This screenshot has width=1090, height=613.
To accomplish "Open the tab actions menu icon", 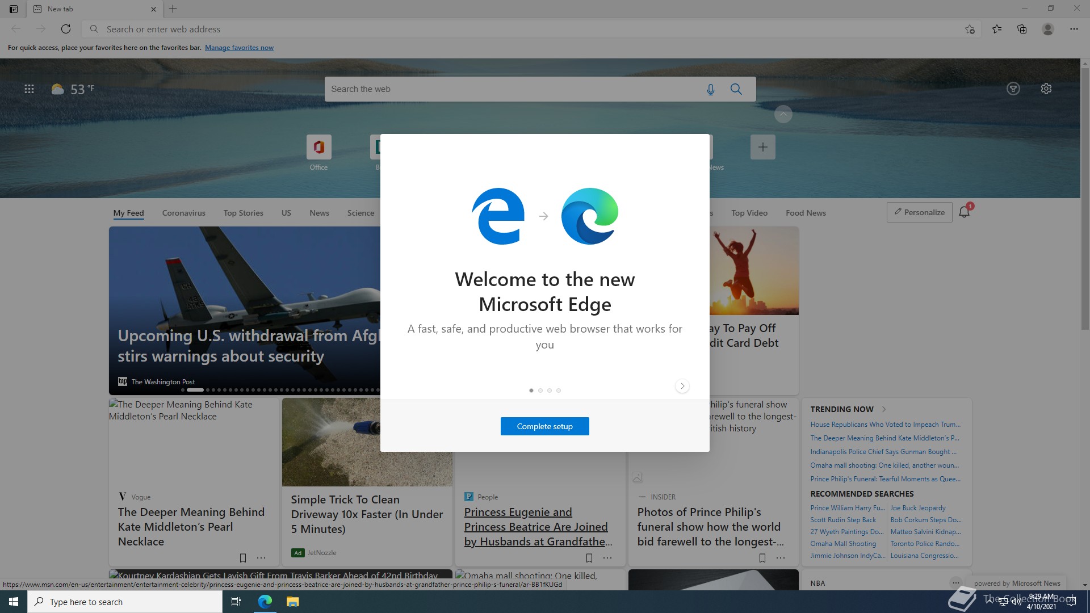I will click(x=14, y=9).
